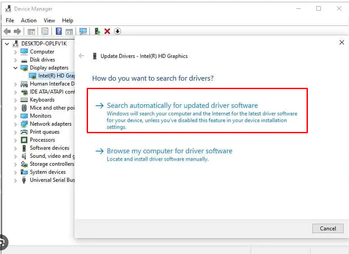Screen dimensions: 349x254
Task: Click the Disk drives category icon
Action: (24, 60)
